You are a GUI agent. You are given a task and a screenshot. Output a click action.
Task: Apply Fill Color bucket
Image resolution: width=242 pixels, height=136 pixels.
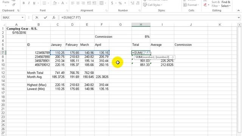point(54,3)
